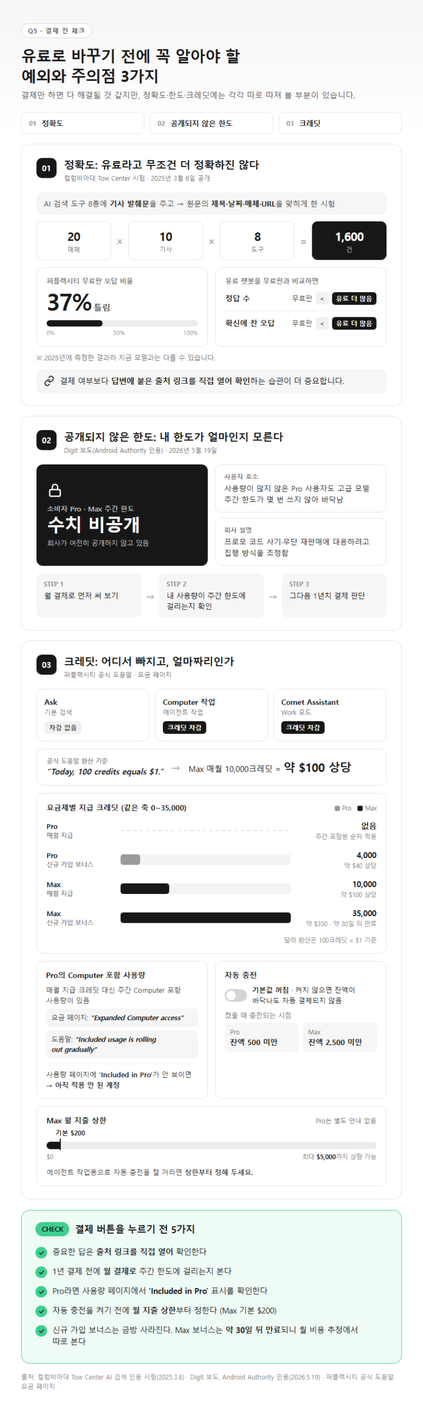Click the check icon beside 1년 결제 전에
This screenshot has width=423, height=1417.
[41, 1271]
